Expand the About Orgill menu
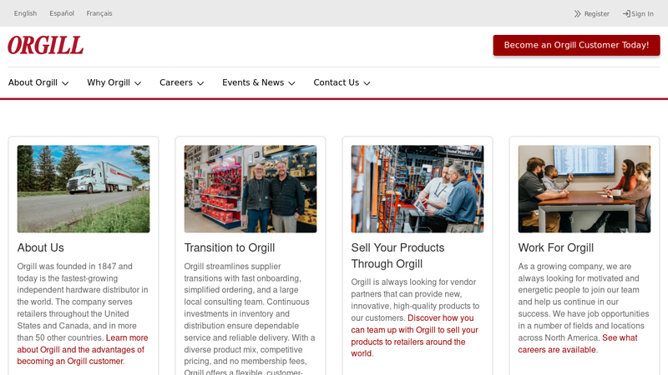This screenshot has height=375, width=668. coord(38,82)
